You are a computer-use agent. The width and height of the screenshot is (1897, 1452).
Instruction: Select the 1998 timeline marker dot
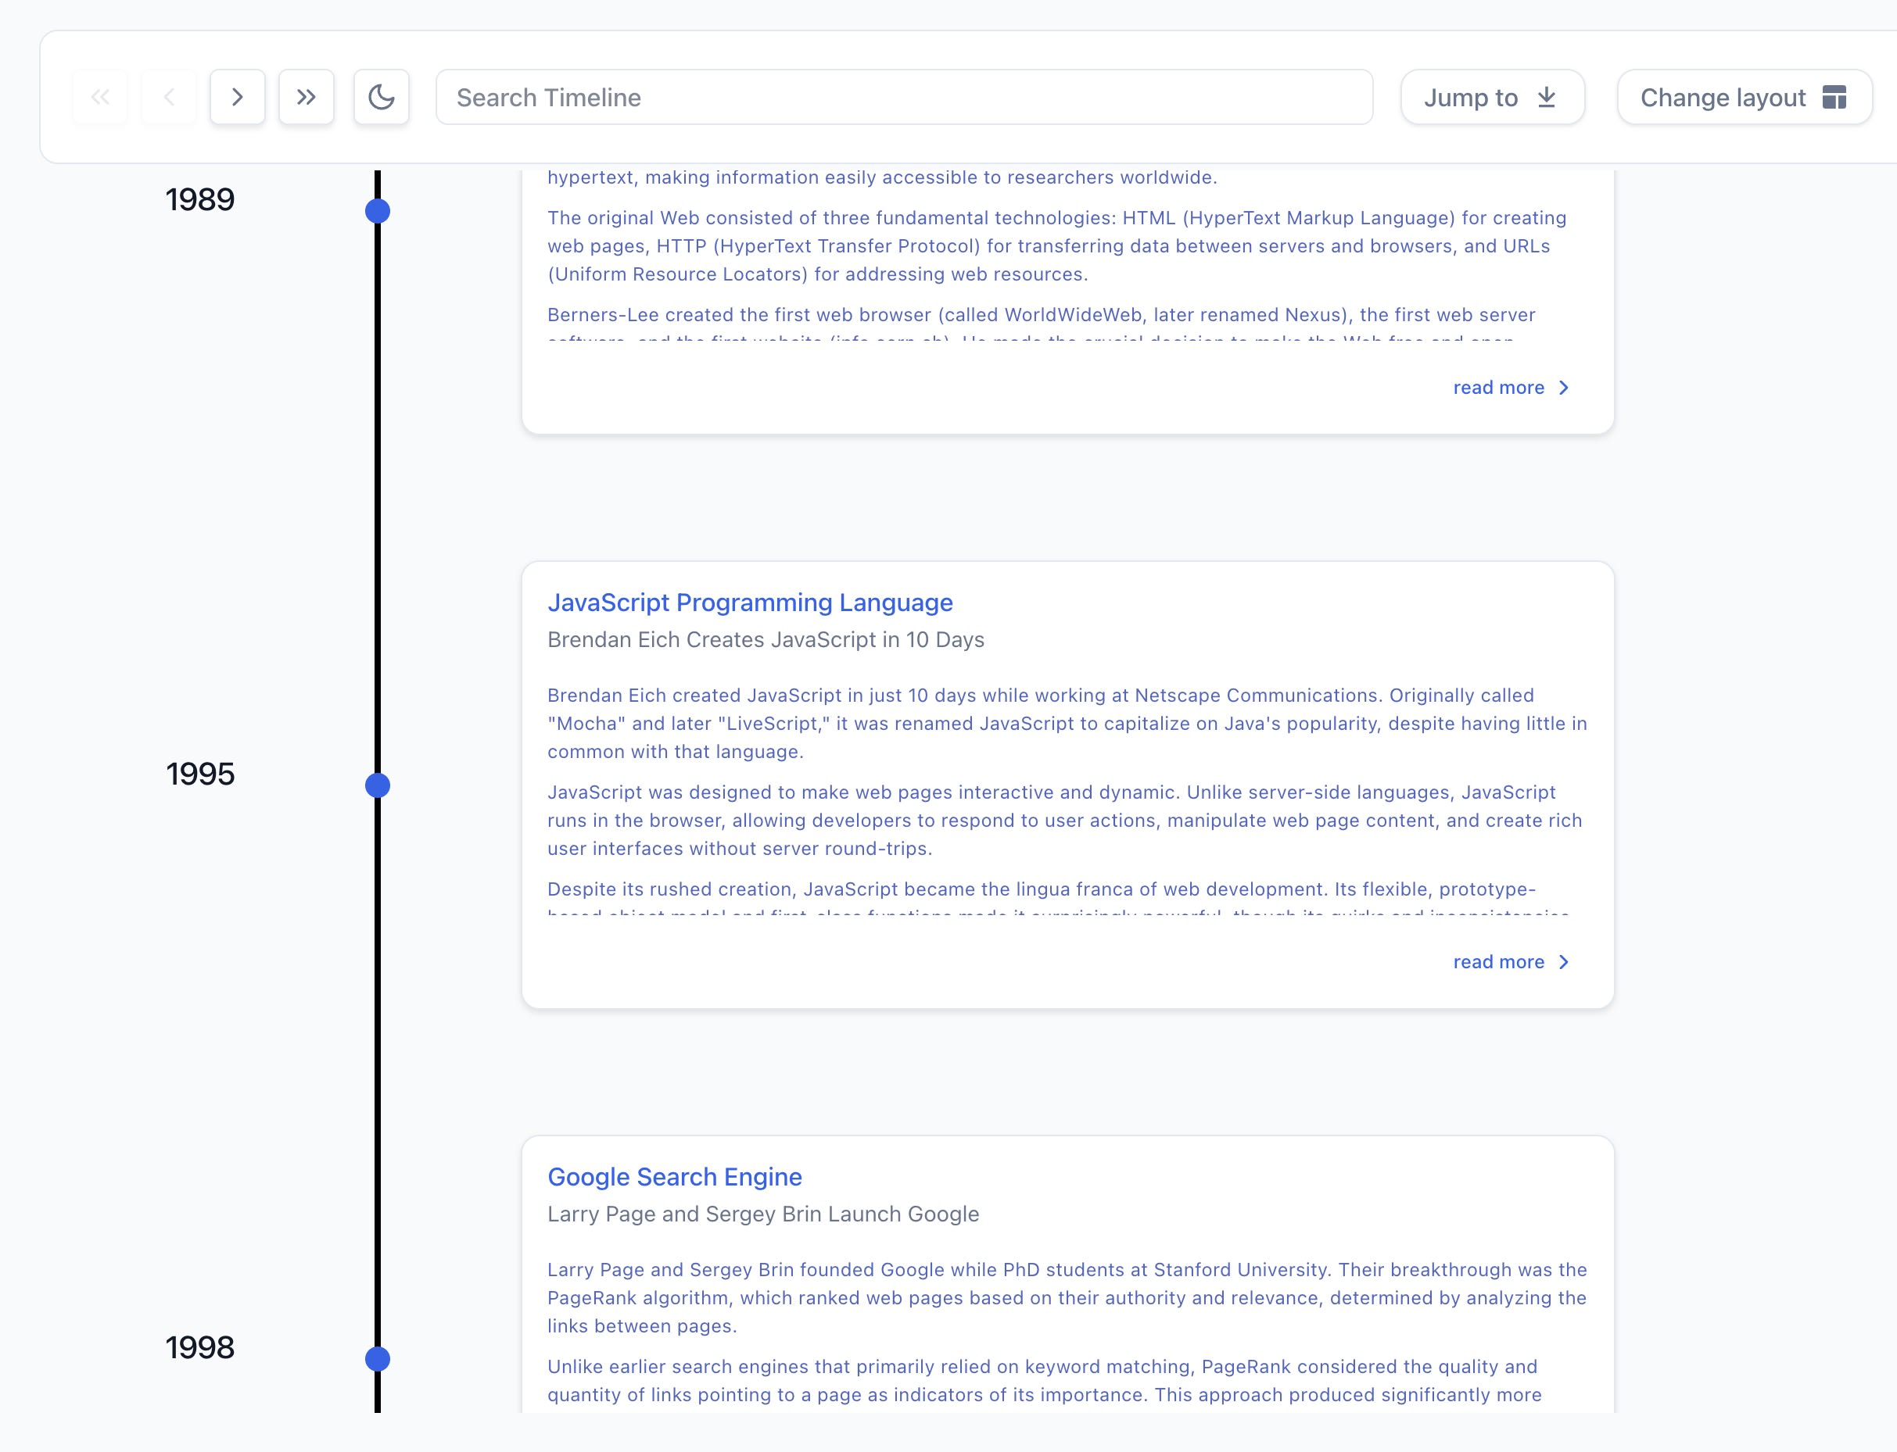377,1359
